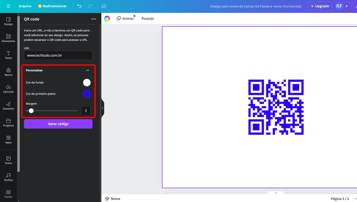Add collaborator with plus icon
This screenshot has width=357, height=202.
tap(347, 6)
